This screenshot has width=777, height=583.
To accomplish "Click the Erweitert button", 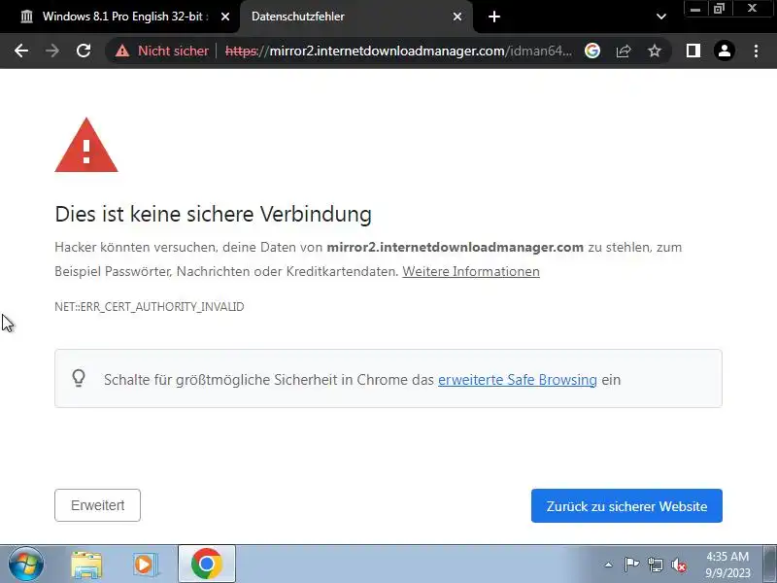I will 98,505.
